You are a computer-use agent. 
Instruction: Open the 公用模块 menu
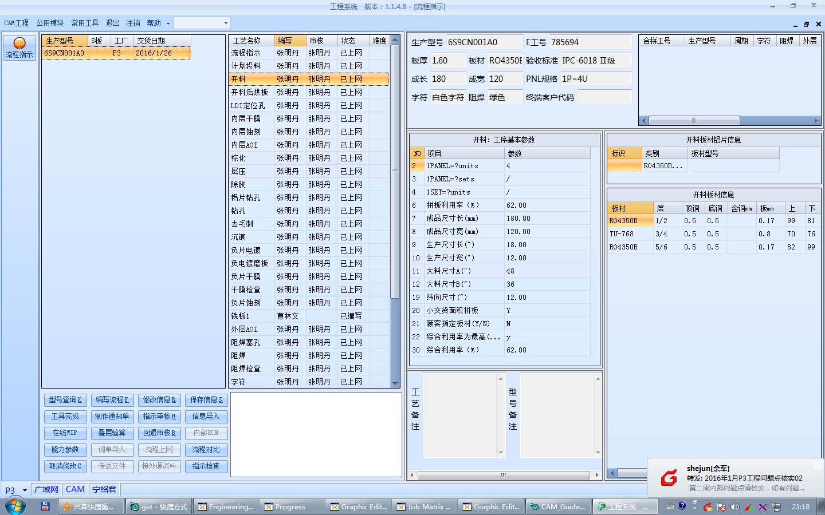coord(50,23)
